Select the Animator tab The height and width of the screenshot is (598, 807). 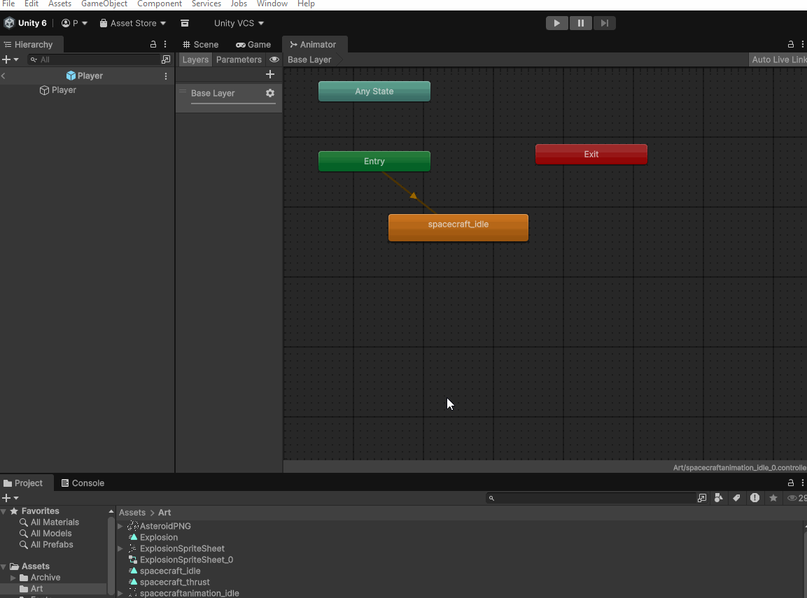313,45
